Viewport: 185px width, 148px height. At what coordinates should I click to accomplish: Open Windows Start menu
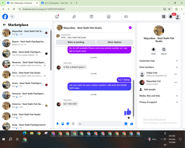coord(3,139)
